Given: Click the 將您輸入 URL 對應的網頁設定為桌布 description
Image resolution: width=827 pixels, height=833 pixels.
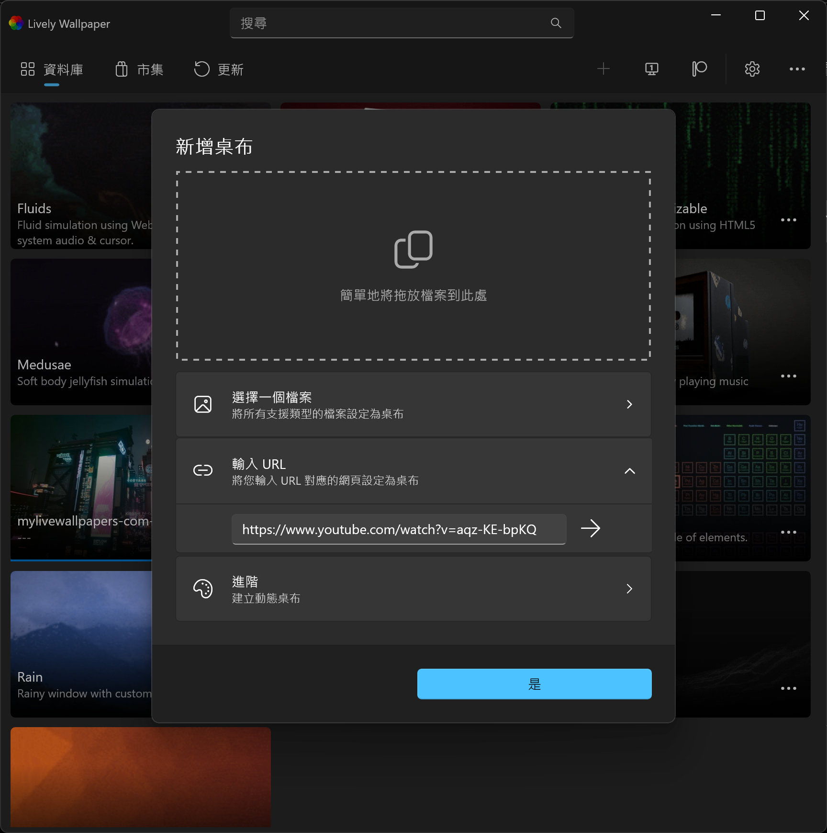Looking at the screenshot, I should [x=325, y=480].
